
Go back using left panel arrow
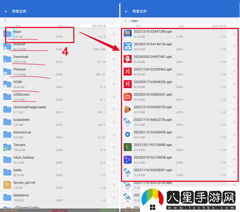(6, 11)
